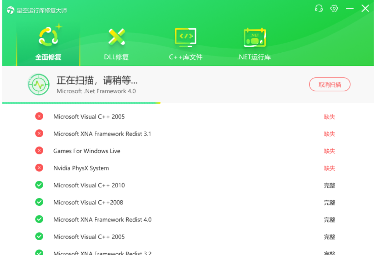Click green check for Visual C++ 2010
Viewport: 376px width, 255px height.
pos(39,185)
